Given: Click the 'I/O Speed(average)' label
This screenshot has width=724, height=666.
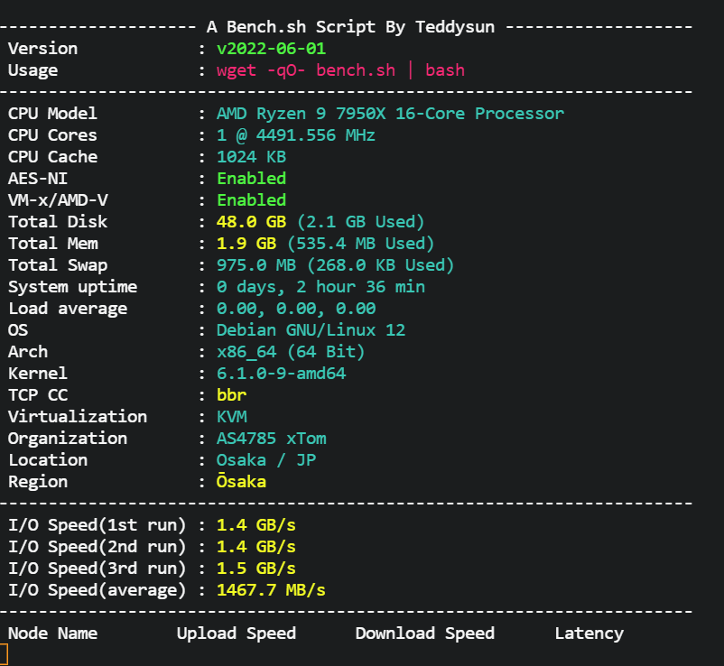Looking at the screenshot, I should [x=97, y=590].
